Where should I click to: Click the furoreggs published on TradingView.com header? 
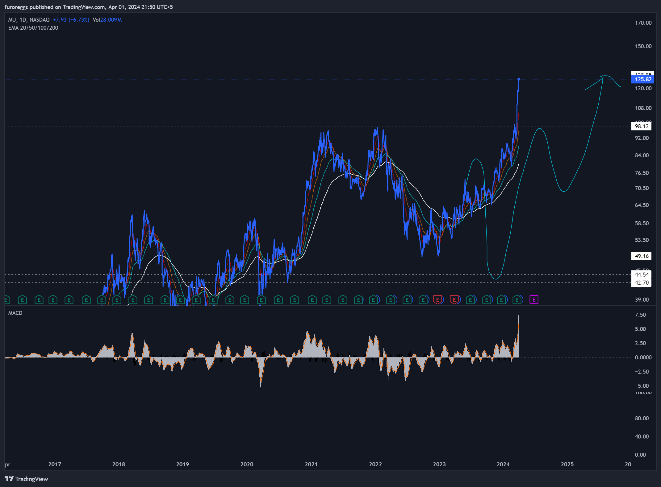[x=89, y=7]
